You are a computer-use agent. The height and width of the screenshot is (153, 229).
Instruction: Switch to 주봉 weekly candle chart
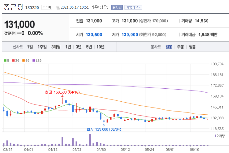click(180, 47)
